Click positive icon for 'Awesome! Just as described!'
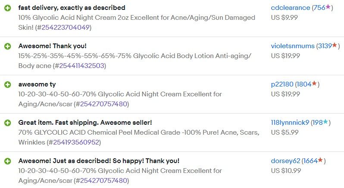This screenshot has width=344, height=188. (7, 161)
